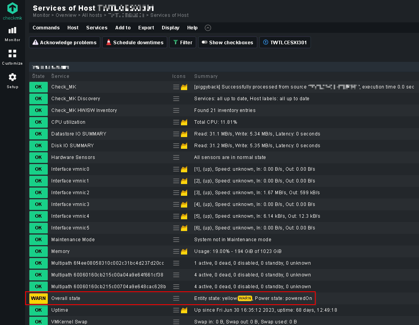The height and width of the screenshot is (325, 419).
Task: Open the Export menu
Action: click(146, 28)
